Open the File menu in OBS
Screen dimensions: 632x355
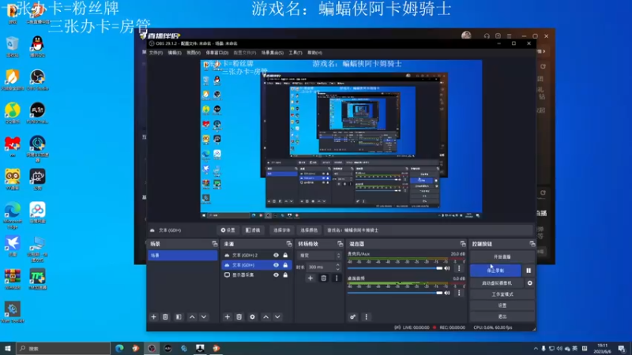point(156,53)
